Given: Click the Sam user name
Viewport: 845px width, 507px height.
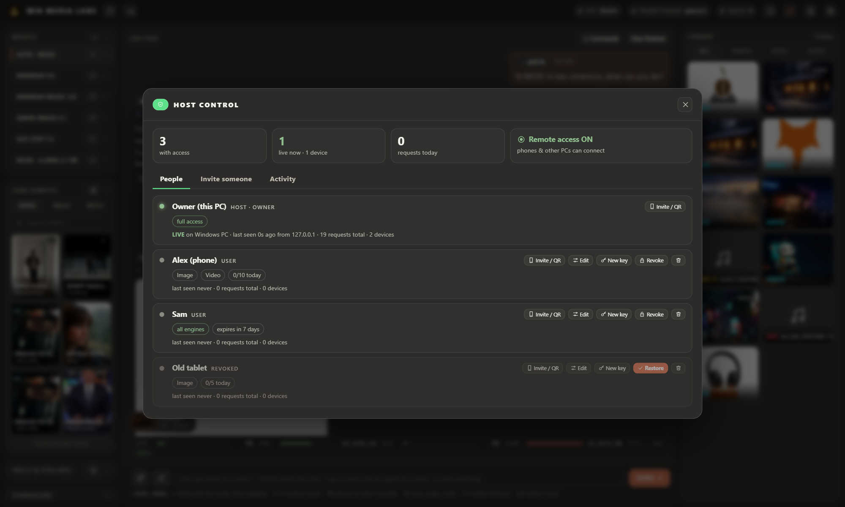Looking at the screenshot, I should pyautogui.click(x=180, y=314).
